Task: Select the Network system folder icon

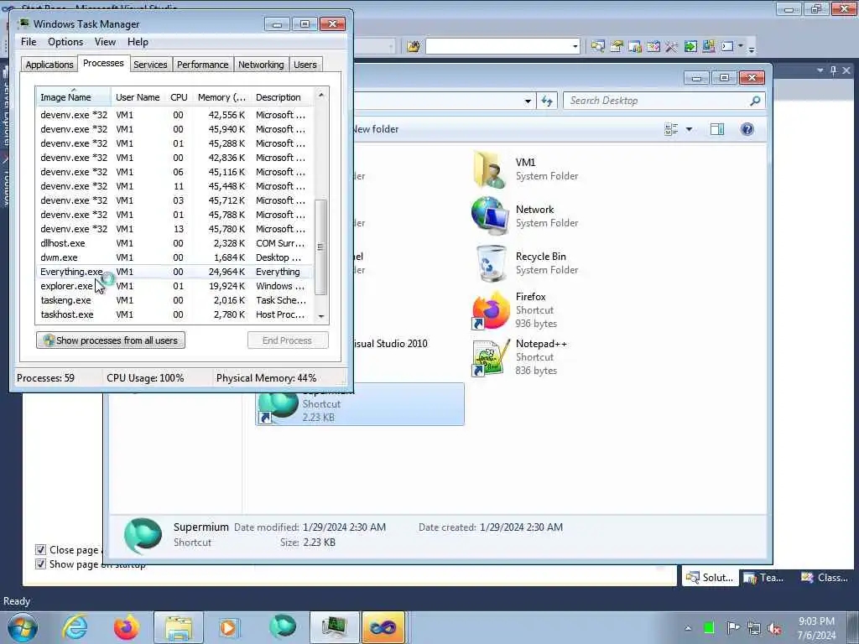Action: click(489, 216)
